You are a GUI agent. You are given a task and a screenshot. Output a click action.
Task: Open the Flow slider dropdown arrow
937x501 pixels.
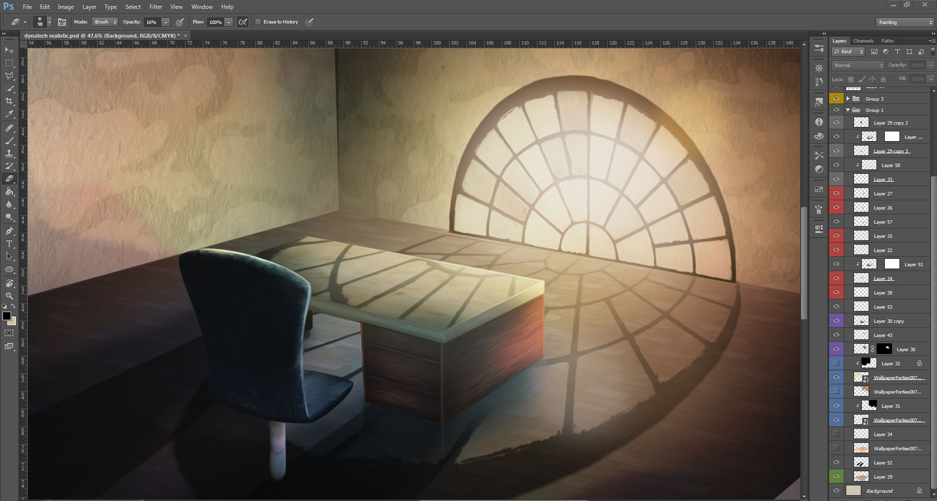coord(229,22)
